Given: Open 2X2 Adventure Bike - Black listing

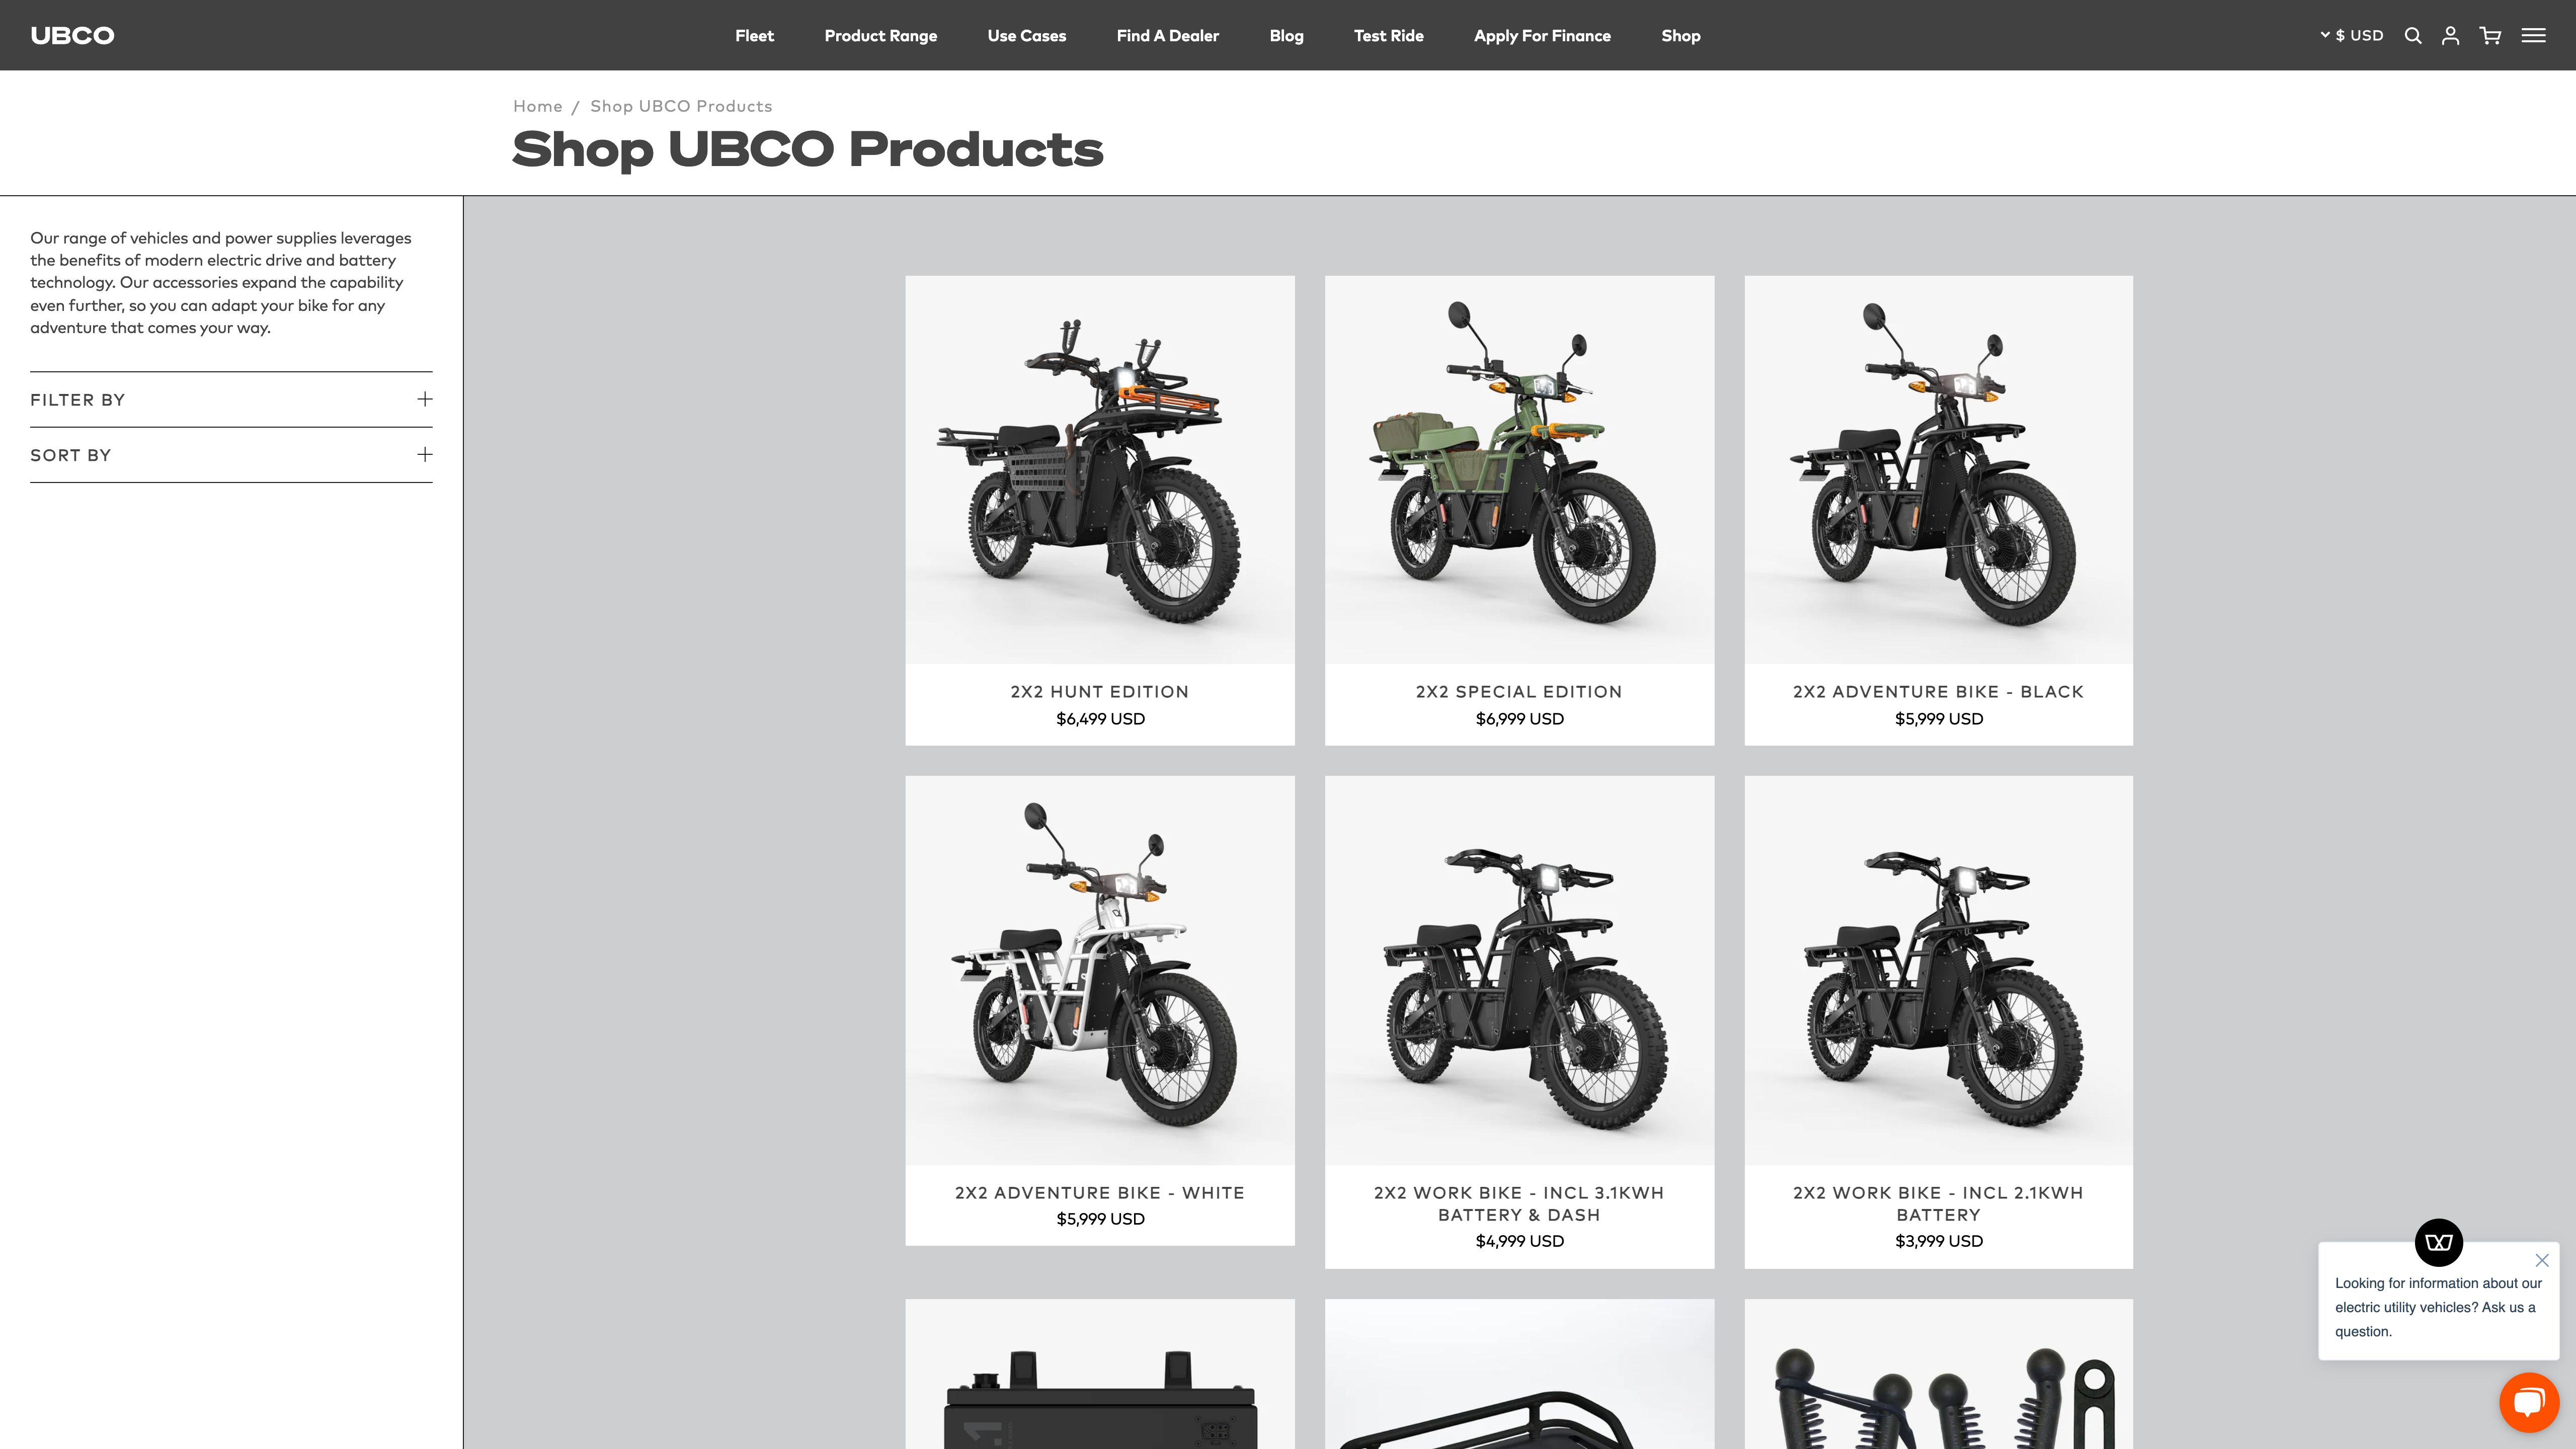Looking at the screenshot, I should [x=1937, y=510].
